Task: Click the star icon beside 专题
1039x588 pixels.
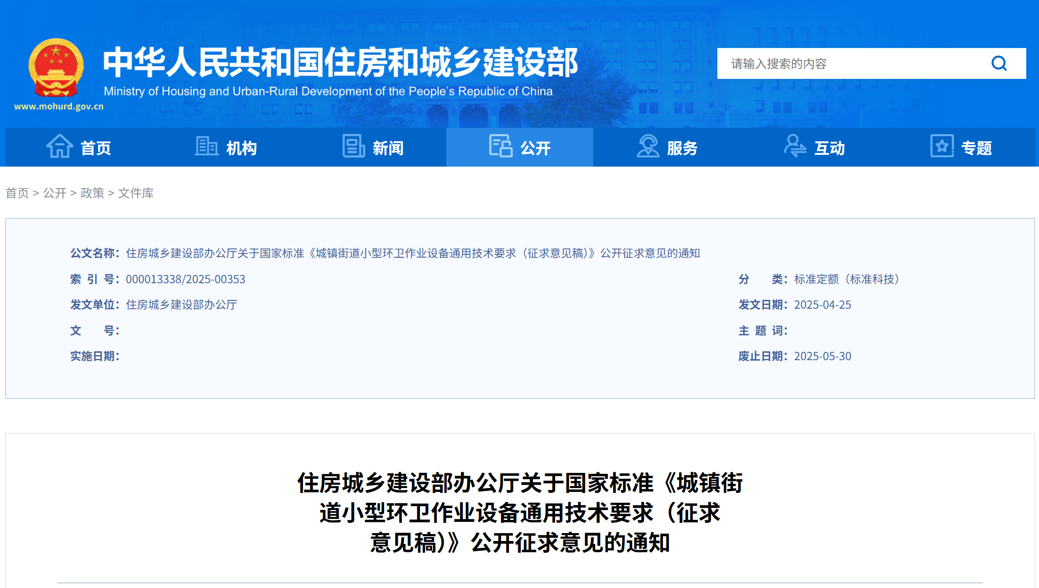Action: pos(942,146)
